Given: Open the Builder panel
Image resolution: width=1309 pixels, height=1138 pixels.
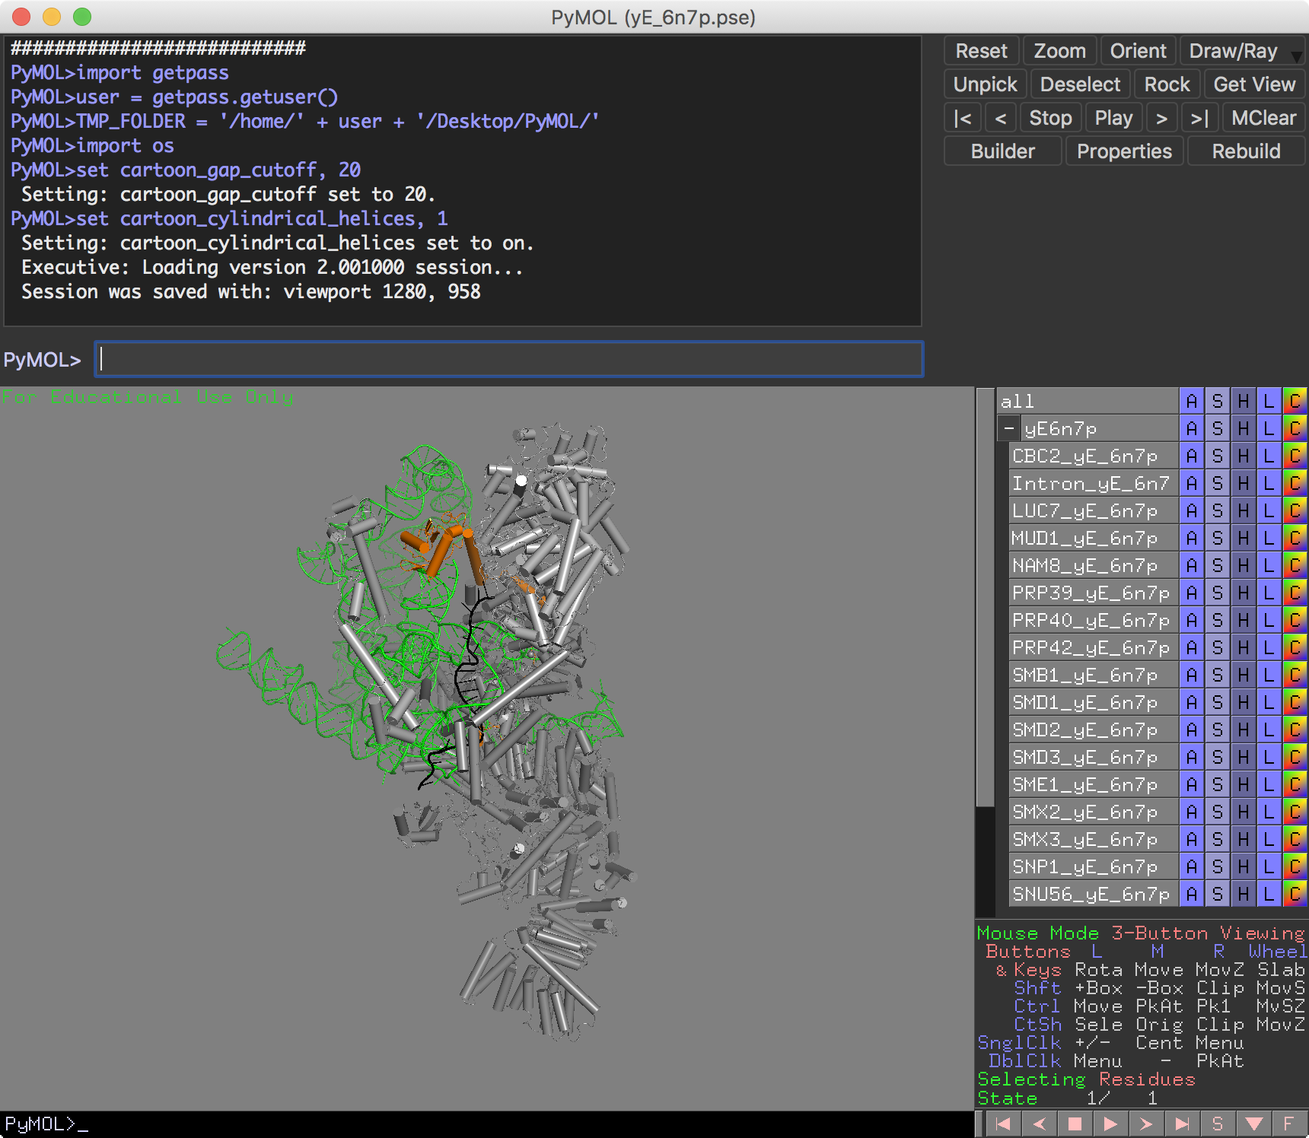Looking at the screenshot, I should click(x=1003, y=151).
